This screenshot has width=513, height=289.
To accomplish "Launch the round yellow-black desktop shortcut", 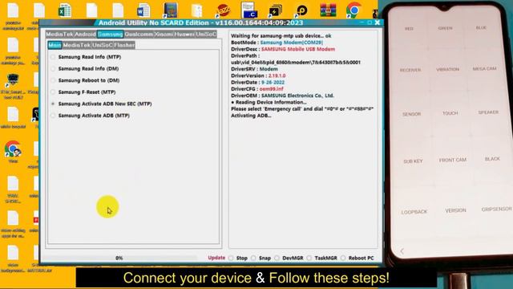I will tap(301, 10).
